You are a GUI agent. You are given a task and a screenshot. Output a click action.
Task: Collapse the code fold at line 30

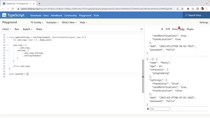pos(7,50)
